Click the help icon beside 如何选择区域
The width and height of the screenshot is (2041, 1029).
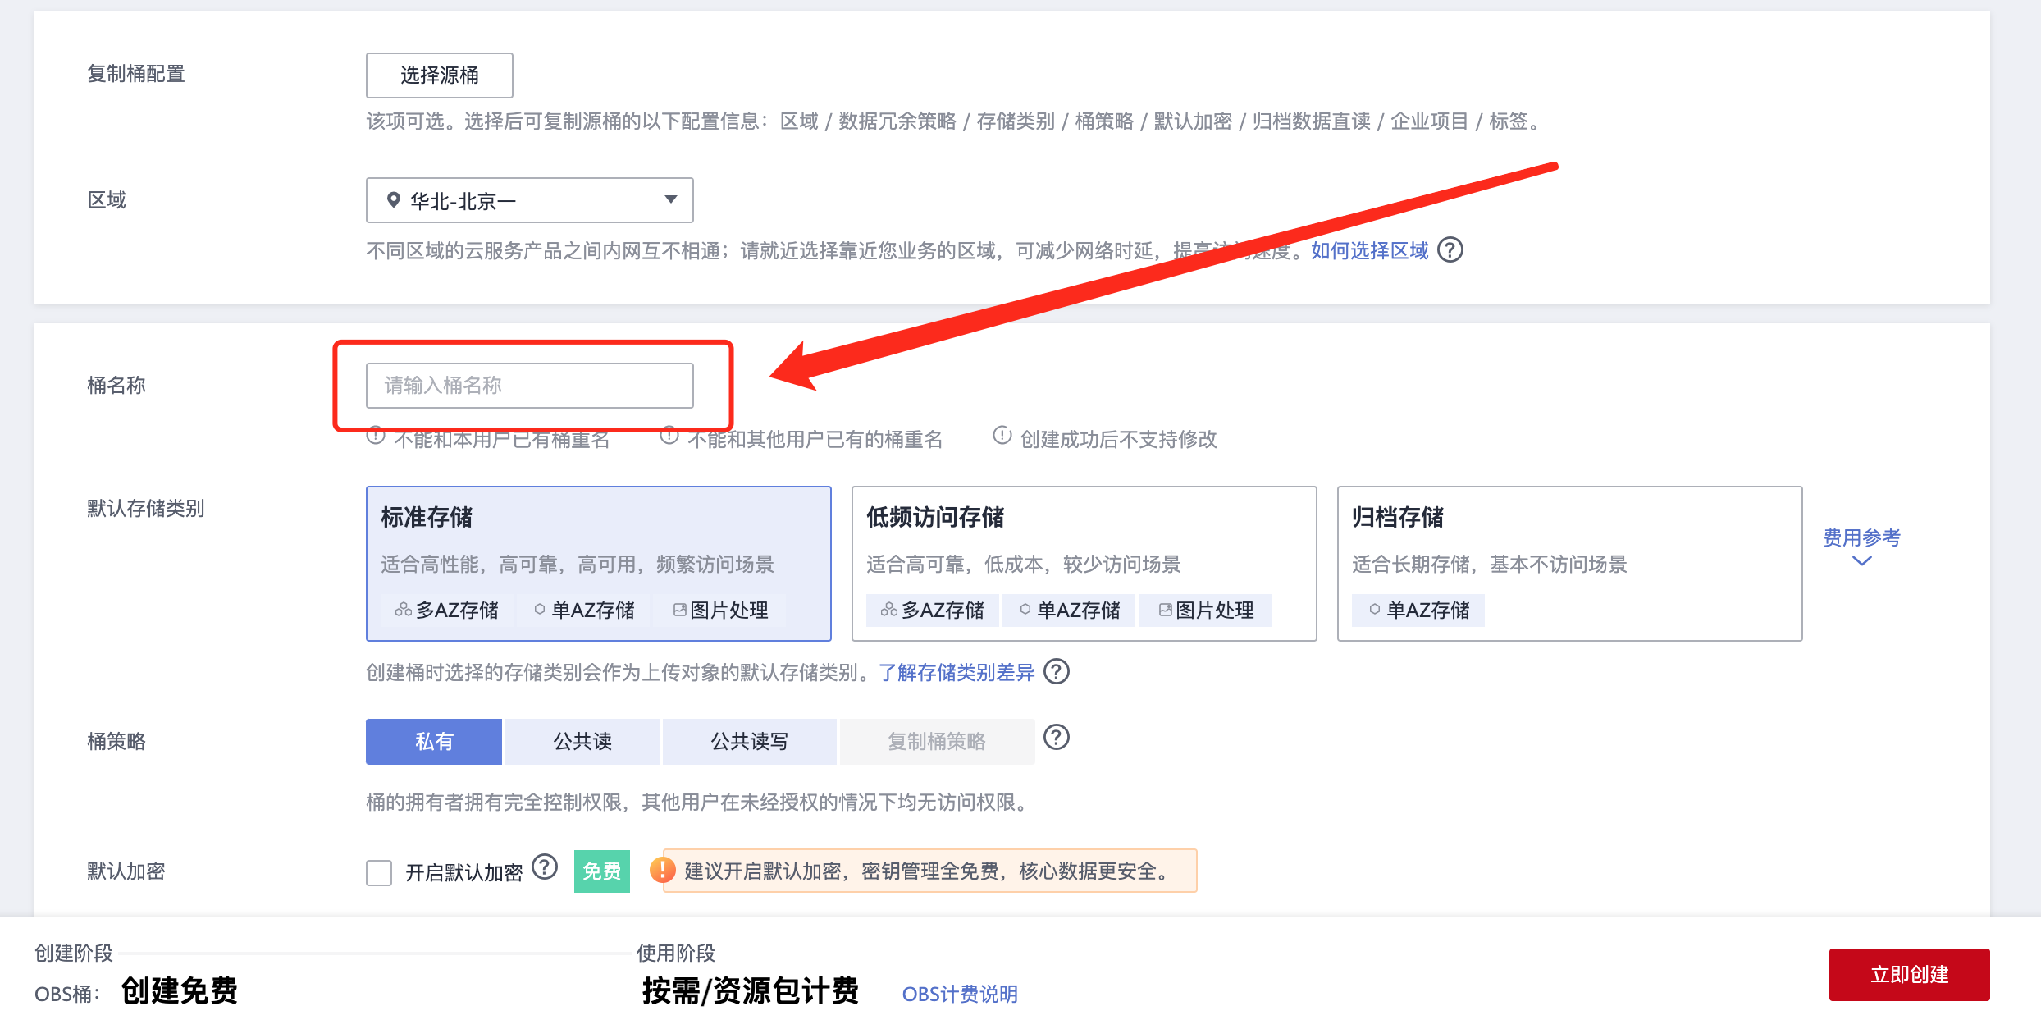point(1450,249)
